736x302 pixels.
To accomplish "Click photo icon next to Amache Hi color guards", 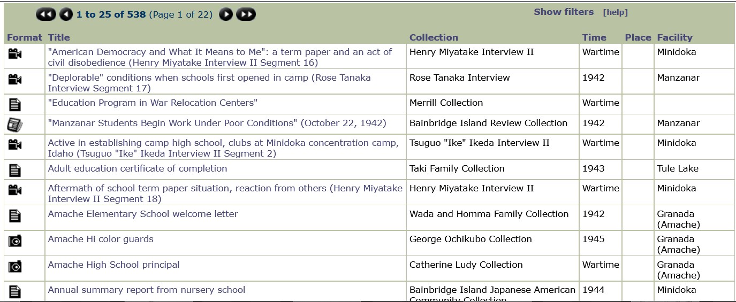I will (x=15, y=242).
